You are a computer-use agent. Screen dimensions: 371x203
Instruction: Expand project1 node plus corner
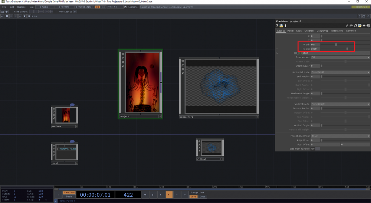pyautogui.click(x=160, y=117)
